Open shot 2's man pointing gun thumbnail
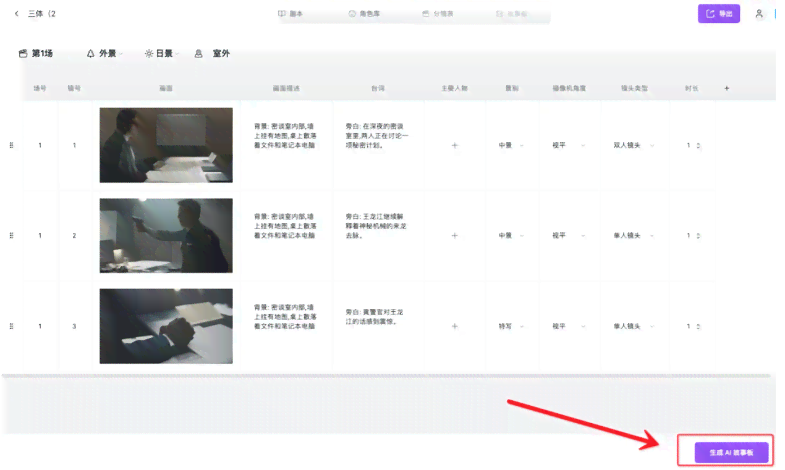The width and height of the screenshot is (785, 470). click(166, 235)
